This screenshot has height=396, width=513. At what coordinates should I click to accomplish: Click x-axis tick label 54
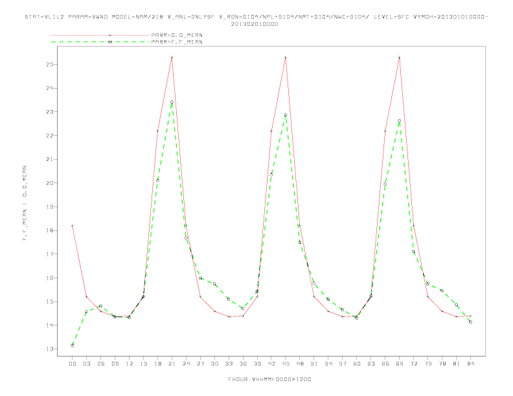pyautogui.click(x=328, y=364)
